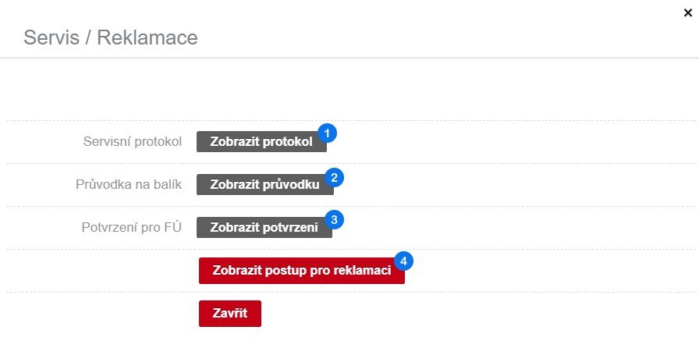Click the blue badge numbered 1
This screenshot has height=355, width=699.
click(328, 133)
